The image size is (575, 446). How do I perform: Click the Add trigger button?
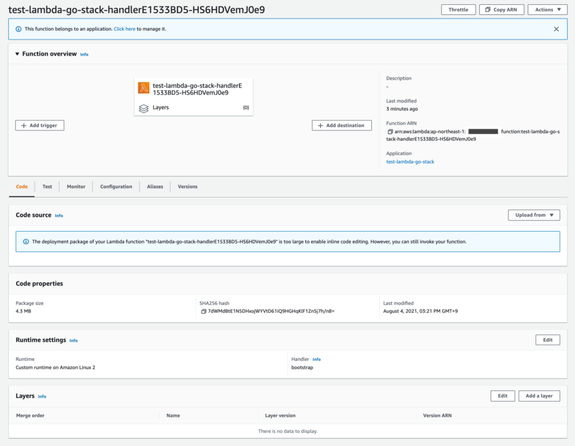[x=40, y=125]
